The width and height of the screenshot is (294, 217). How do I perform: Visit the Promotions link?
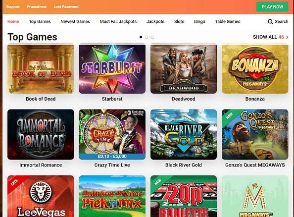(x=37, y=6)
